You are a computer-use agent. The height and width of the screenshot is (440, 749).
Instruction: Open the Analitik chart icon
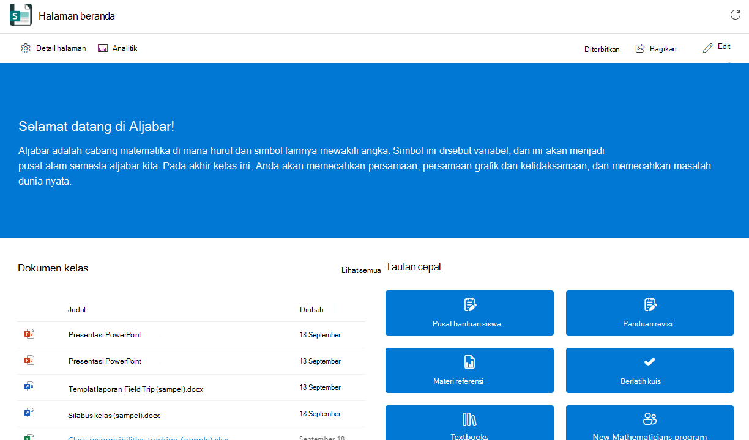pyautogui.click(x=103, y=48)
